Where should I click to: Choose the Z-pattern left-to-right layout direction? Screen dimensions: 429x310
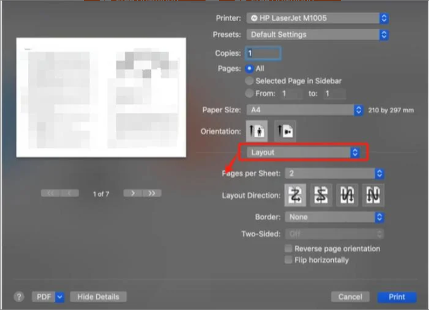(x=295, y=195)
